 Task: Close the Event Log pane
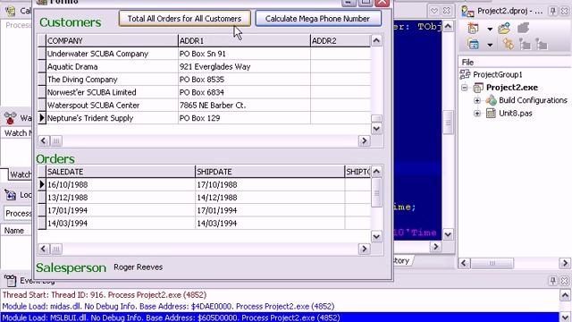(564, 280)
